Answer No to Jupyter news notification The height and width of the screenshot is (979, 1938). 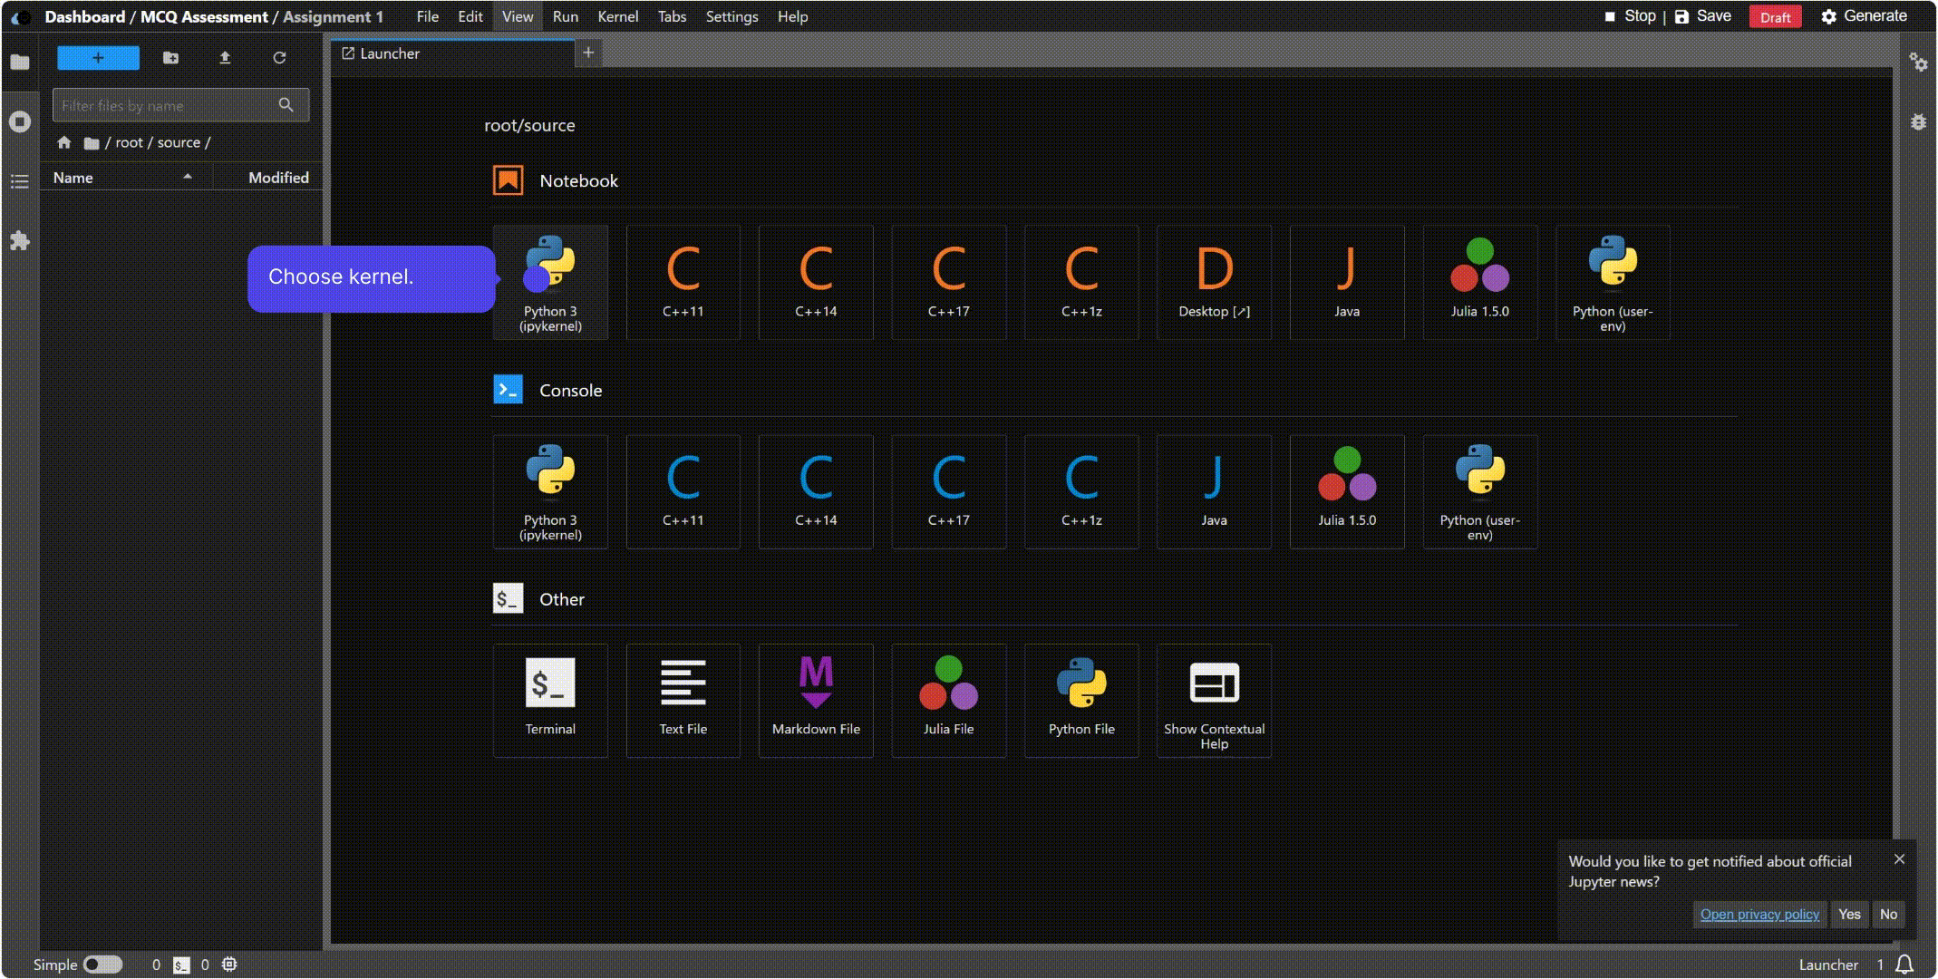1888,914
